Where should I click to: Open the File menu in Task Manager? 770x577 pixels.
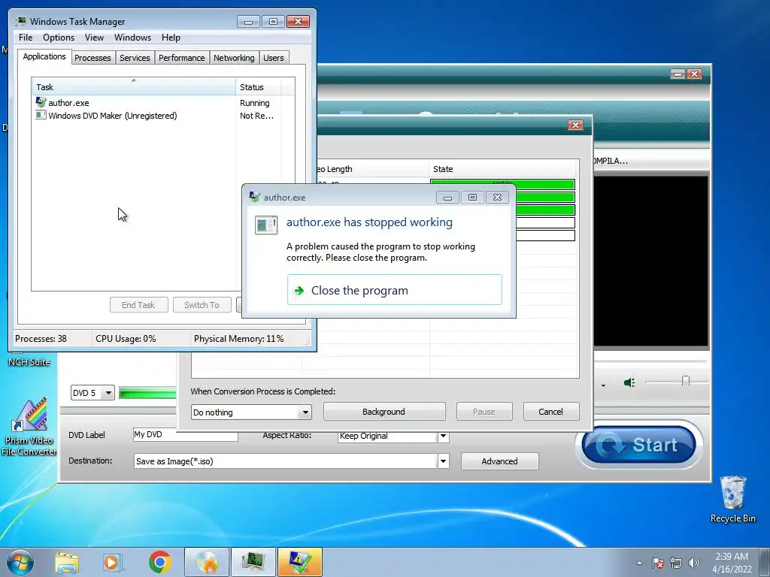pyautogui.click(x=26, y=38)
